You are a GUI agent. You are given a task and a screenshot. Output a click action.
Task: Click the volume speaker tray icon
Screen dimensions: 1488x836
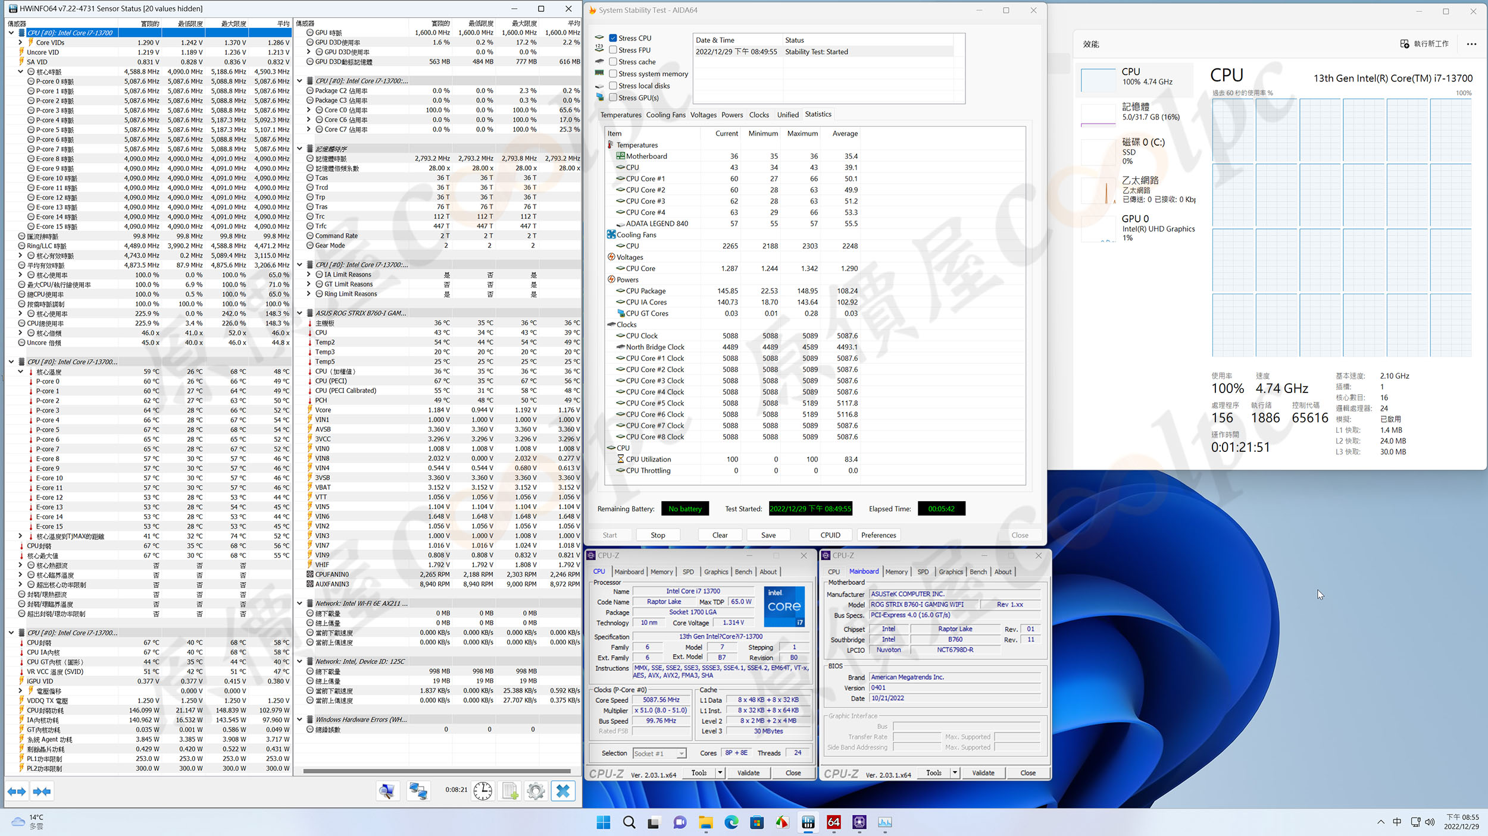(1430, 822)
